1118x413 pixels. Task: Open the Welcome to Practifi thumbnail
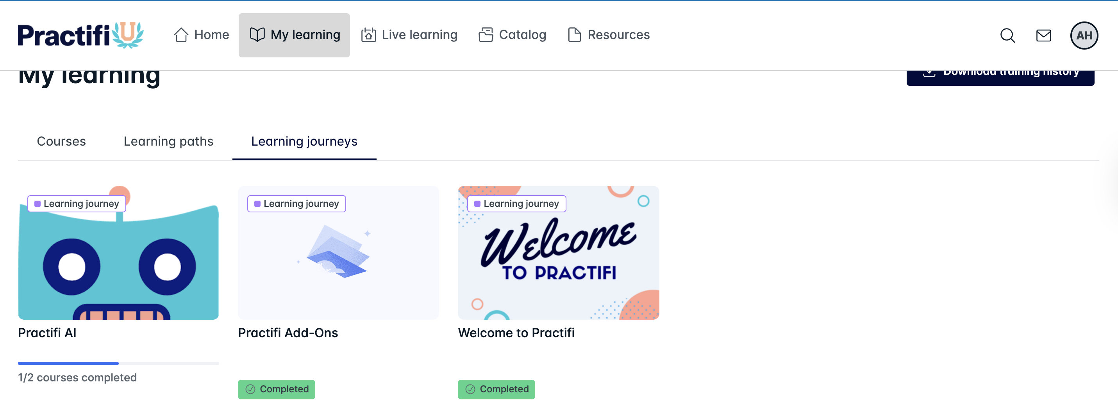point(558,253)
